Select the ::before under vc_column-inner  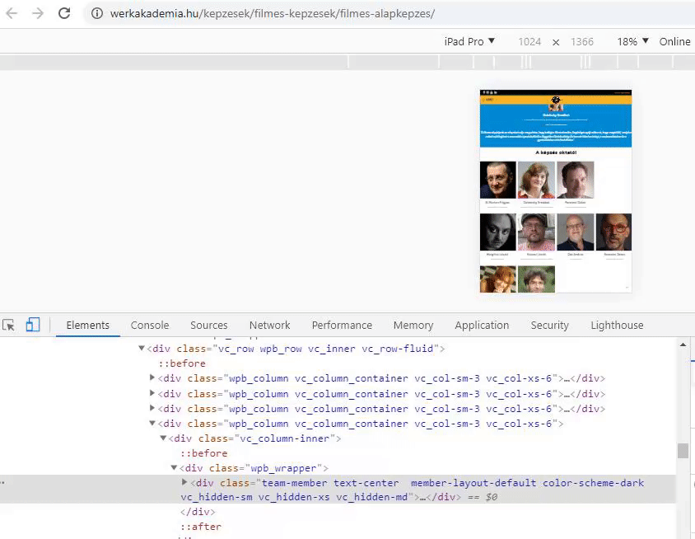click(204, 453)
